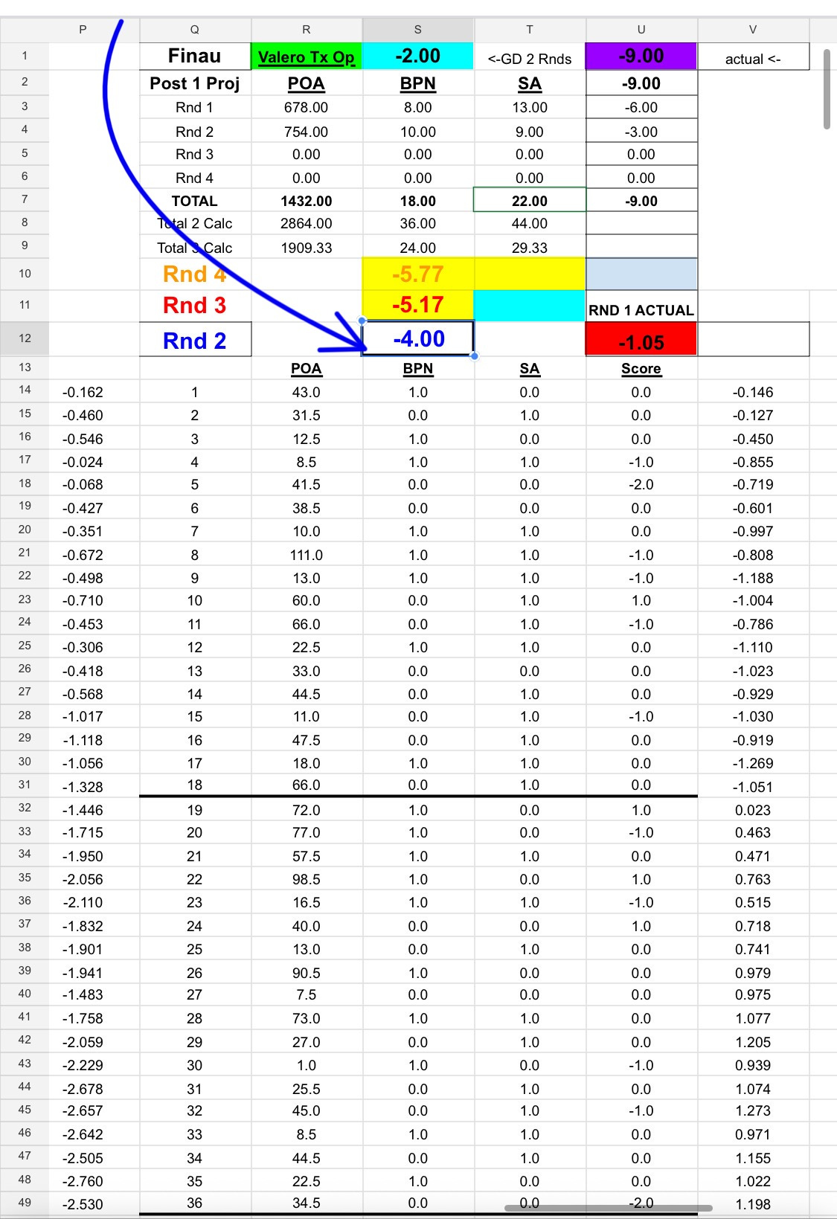Viewport: 837px width, 1219px height.
Task: Select the yellow '-5.77' cell
Action: tap(417, 274)
